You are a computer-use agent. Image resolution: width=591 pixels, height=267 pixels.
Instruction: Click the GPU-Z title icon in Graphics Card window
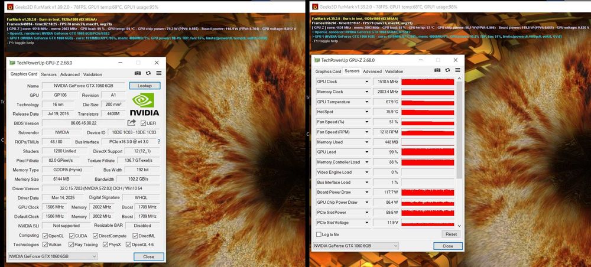pyautogui.click(x=12, y=63)
